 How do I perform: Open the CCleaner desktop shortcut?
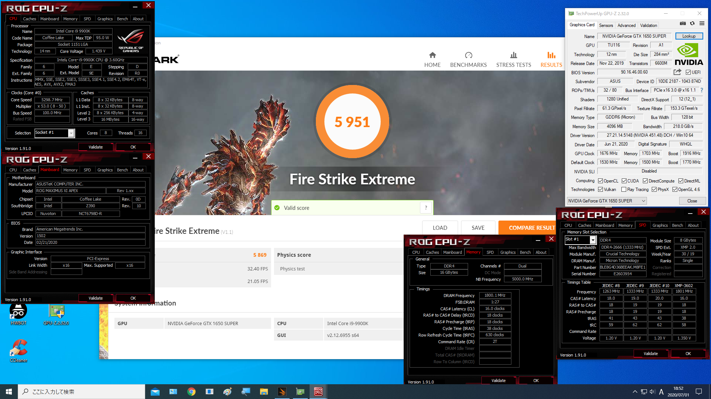coord(19,351)
